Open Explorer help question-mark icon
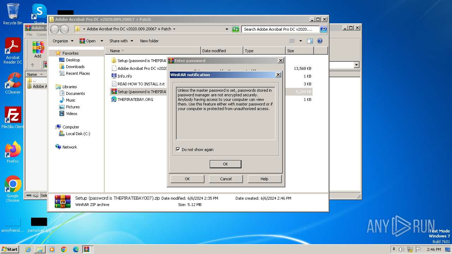This screenshot has height=254, width=452. pyautogui.click(x=320, y=41)
